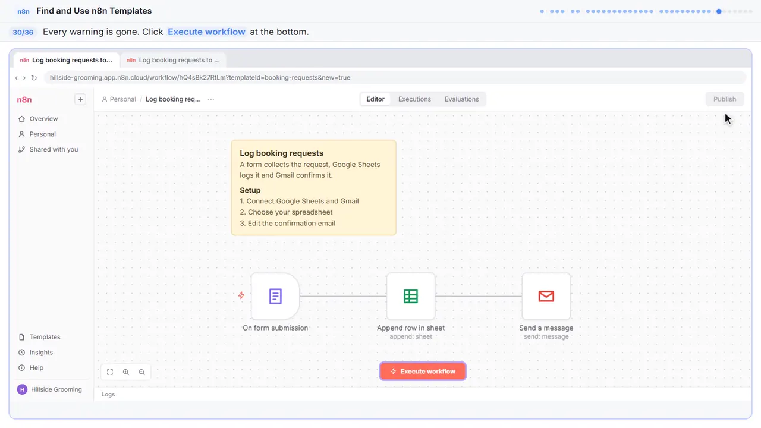
Task: Go back using the browser back arrow
Action: click(x=17, y=78)
